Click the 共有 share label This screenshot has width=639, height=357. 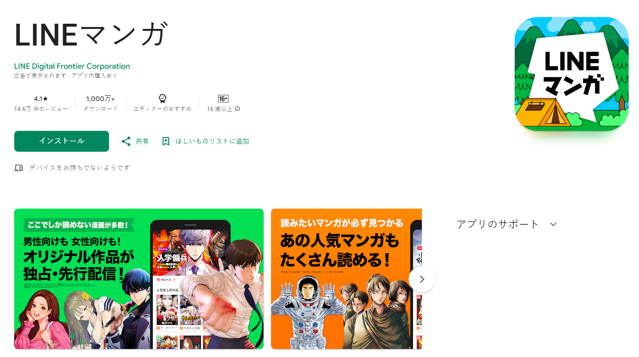tap(142, 141)
